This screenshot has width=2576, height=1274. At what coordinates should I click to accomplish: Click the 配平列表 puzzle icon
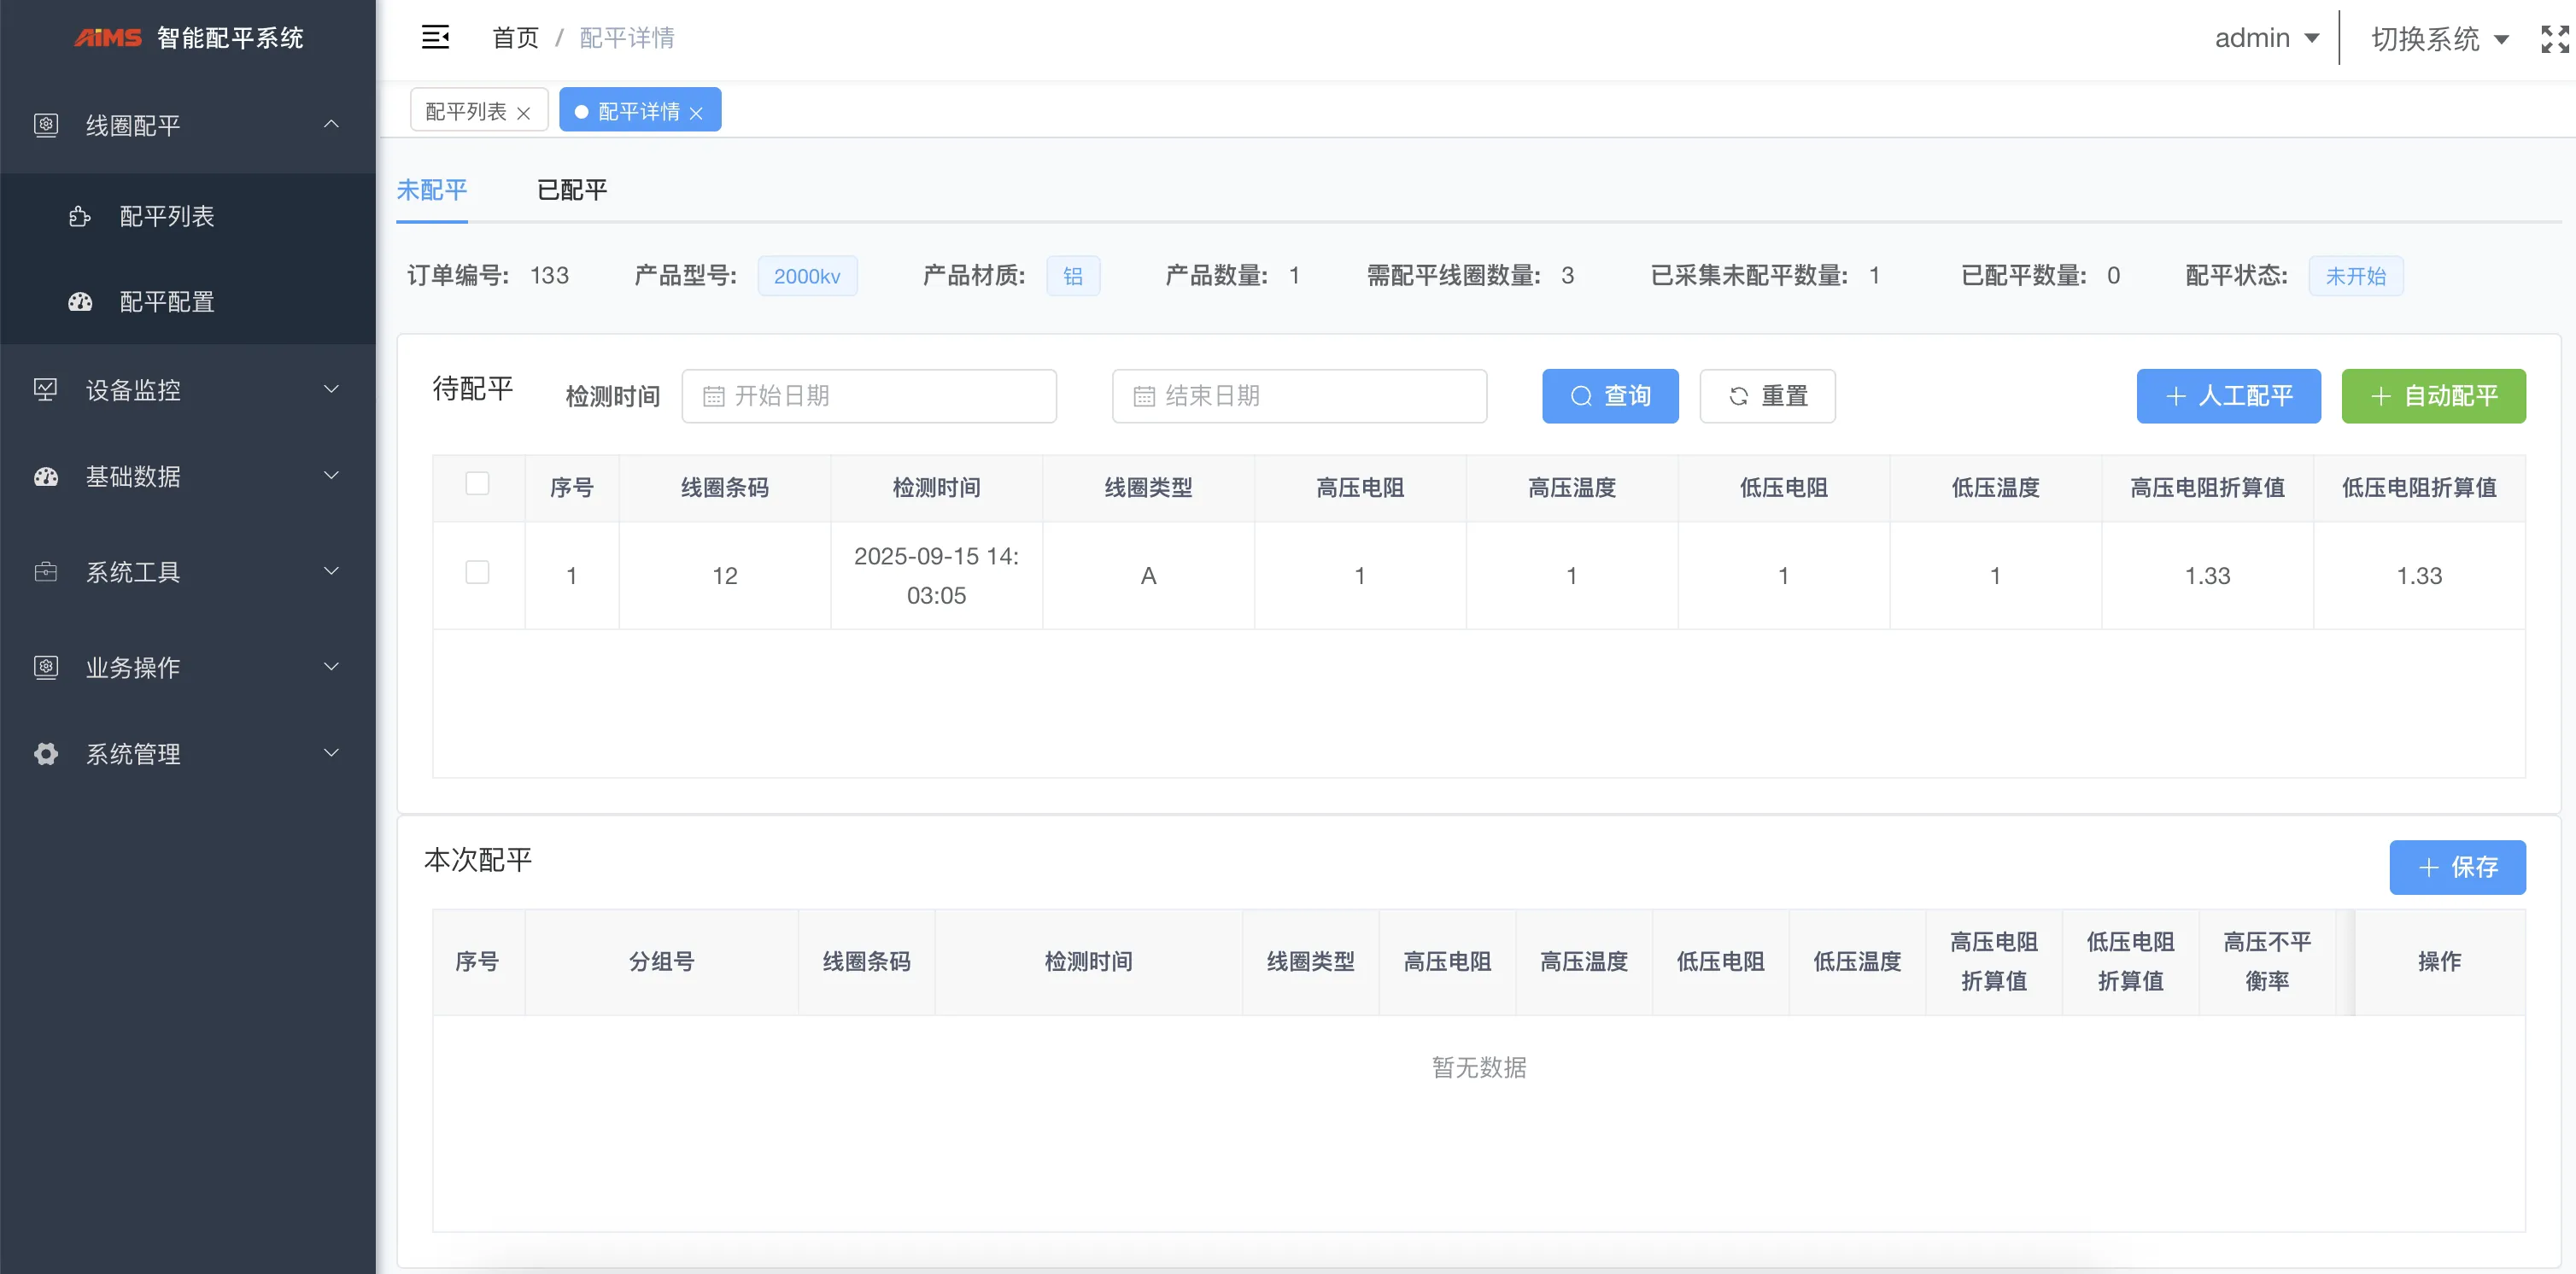(x=80, y=216)
